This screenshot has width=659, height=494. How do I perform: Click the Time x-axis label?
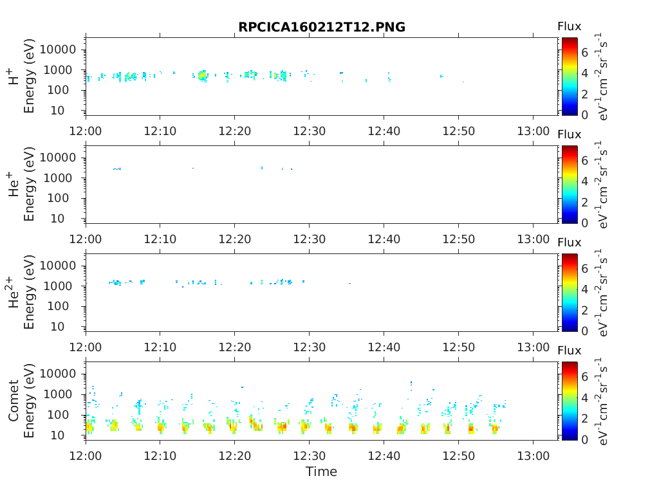pyautogui.click(x=322, y=471)
